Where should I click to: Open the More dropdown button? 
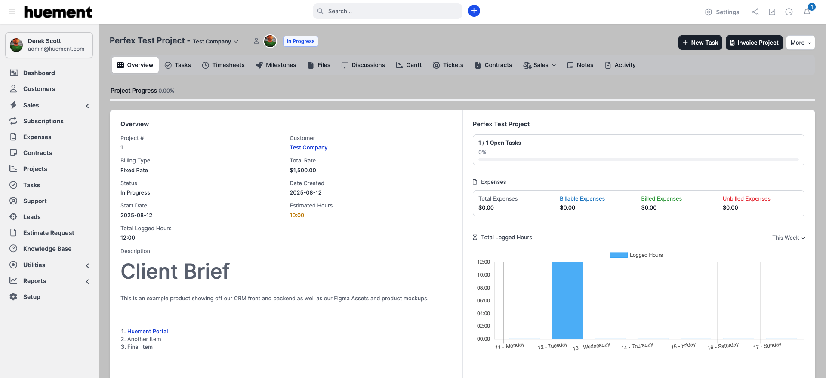click(800, 43)
